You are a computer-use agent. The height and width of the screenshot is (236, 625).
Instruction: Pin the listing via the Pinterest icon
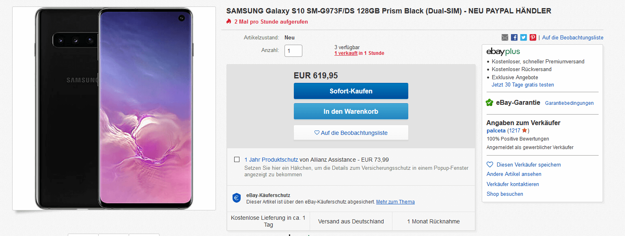533,37
